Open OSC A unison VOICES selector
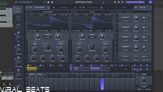The height and width of the screenshot is (92, 163). point(48,37)
